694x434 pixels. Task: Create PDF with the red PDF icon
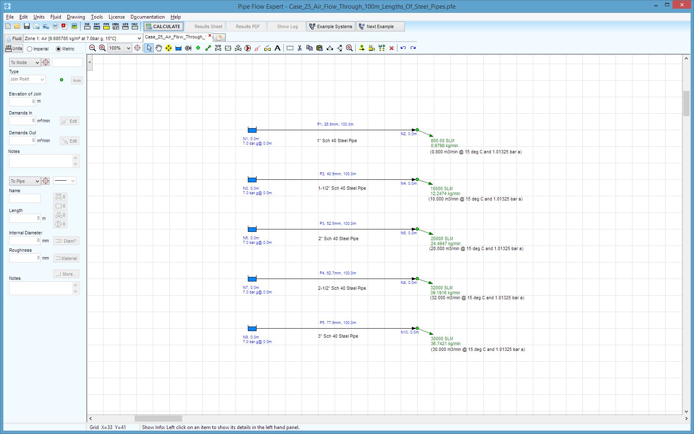(x=64, y=26)
